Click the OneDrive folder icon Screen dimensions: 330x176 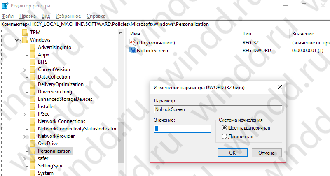(x=33, y=144)
